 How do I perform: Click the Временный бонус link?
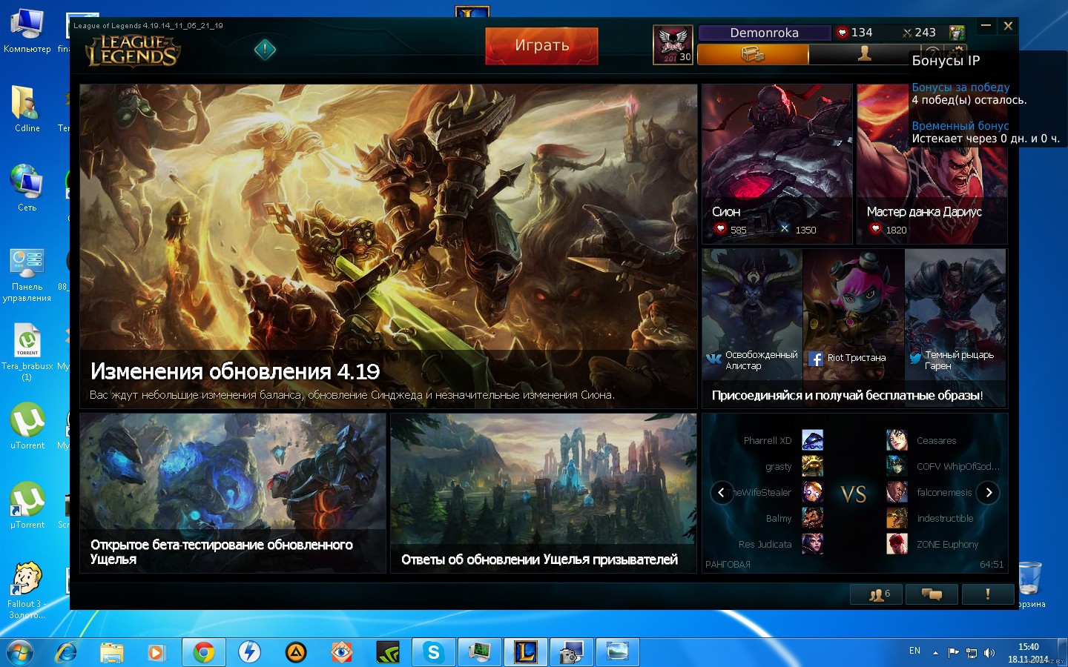pos(960,126)
